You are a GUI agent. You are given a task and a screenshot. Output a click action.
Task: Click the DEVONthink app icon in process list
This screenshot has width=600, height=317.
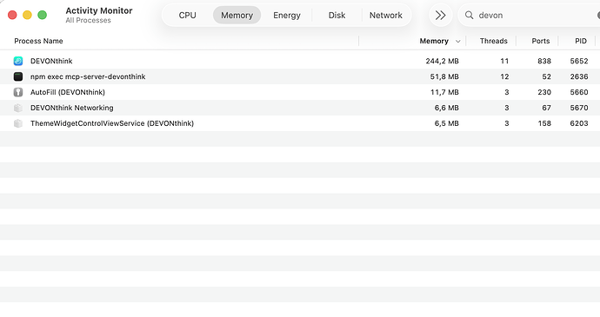(18, 61)
